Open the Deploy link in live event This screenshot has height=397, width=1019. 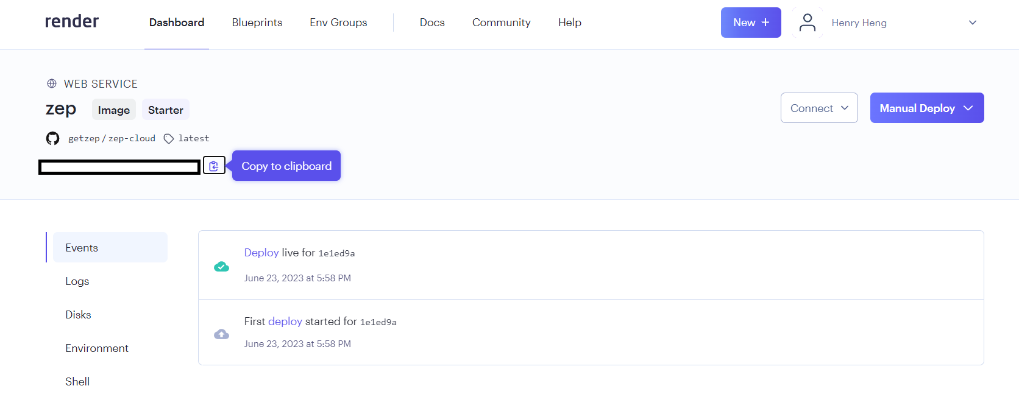tap(261, 253)
